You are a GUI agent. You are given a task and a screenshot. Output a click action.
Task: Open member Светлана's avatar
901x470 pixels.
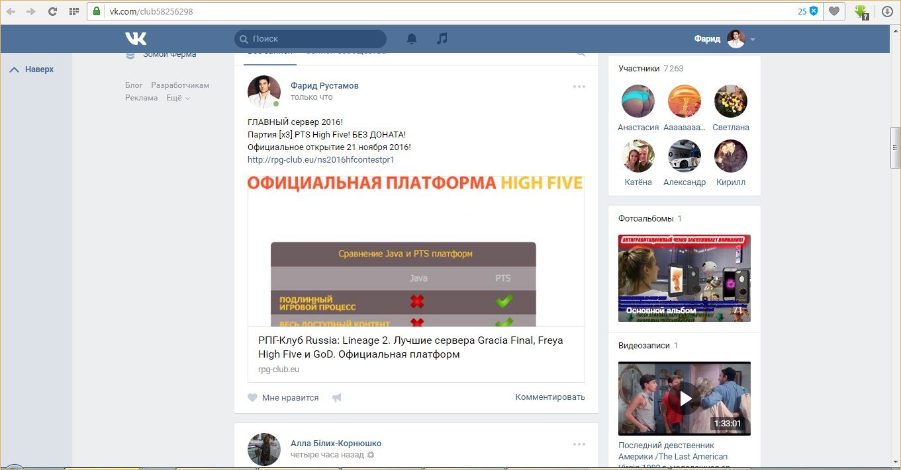[731, 101]
